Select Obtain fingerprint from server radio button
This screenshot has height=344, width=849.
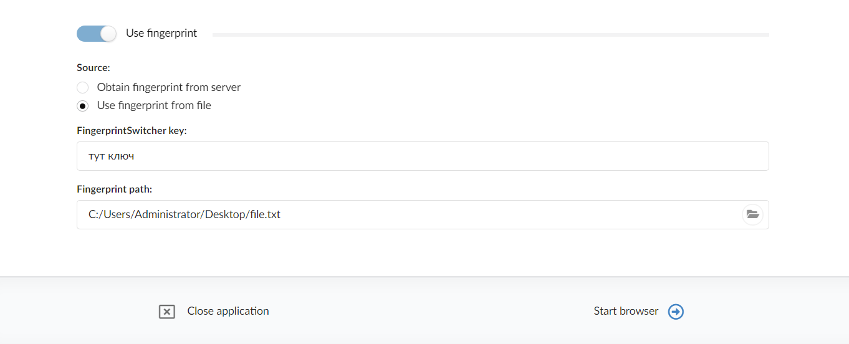pyautogui.click(x=83, y=88)
